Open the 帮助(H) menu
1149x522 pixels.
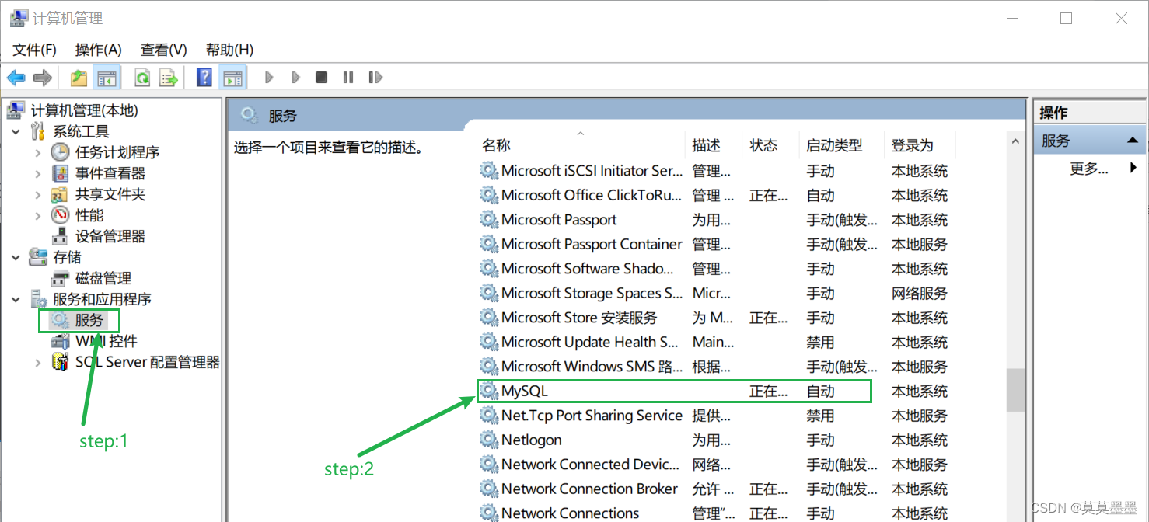point(229,50)
